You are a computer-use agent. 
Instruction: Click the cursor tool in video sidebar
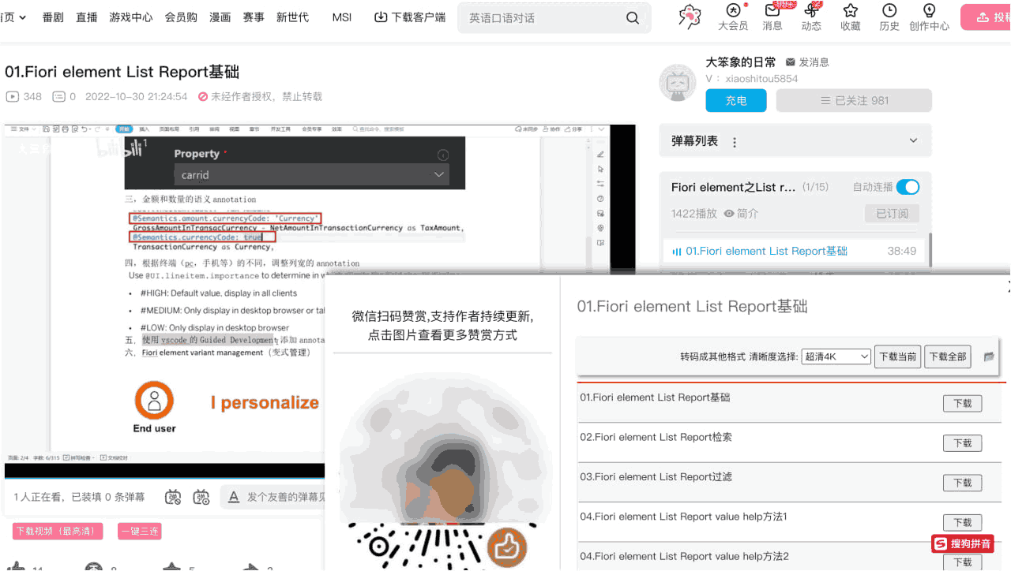600,169
